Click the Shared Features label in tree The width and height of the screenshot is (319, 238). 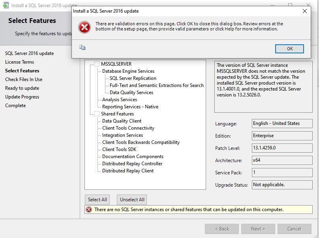tap(117, 114)
